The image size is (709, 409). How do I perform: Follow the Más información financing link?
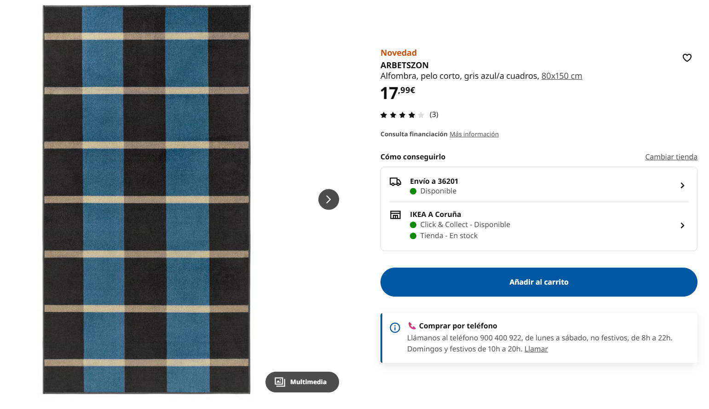pos(474,134)
